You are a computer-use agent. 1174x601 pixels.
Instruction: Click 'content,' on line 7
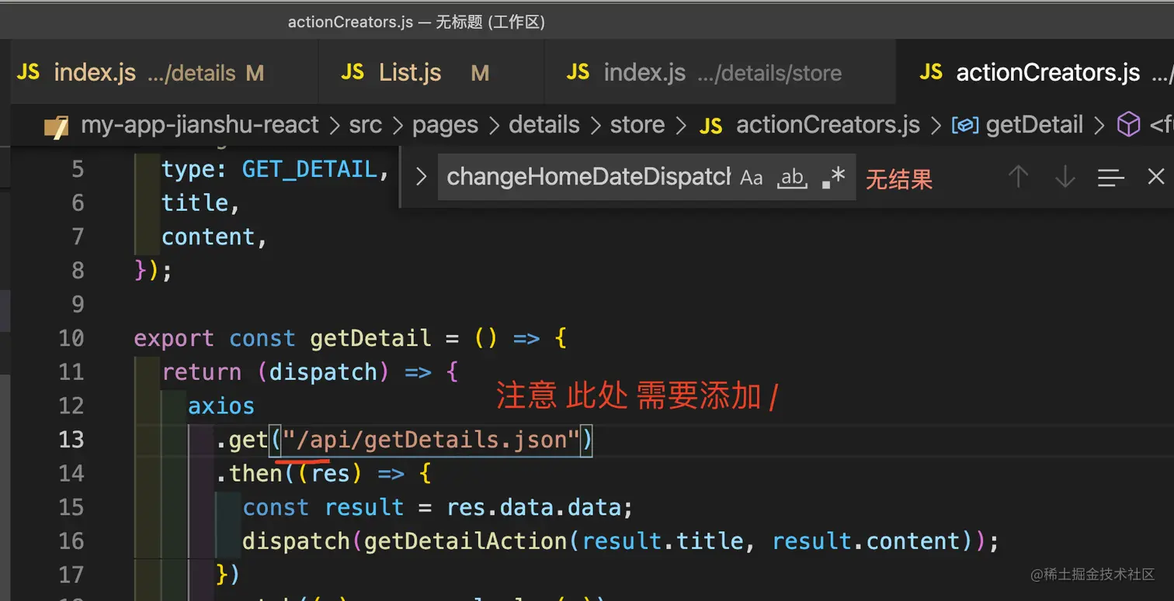214,237
